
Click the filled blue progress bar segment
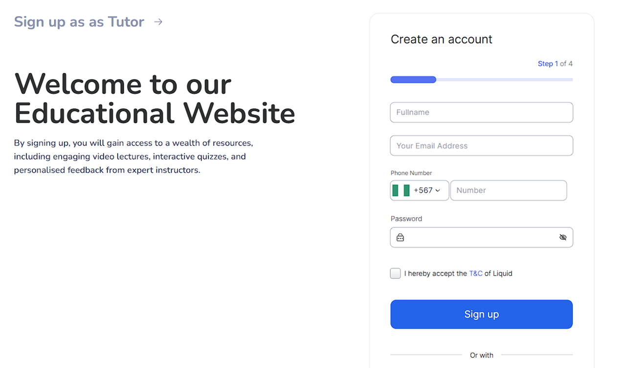coord(413,80)
